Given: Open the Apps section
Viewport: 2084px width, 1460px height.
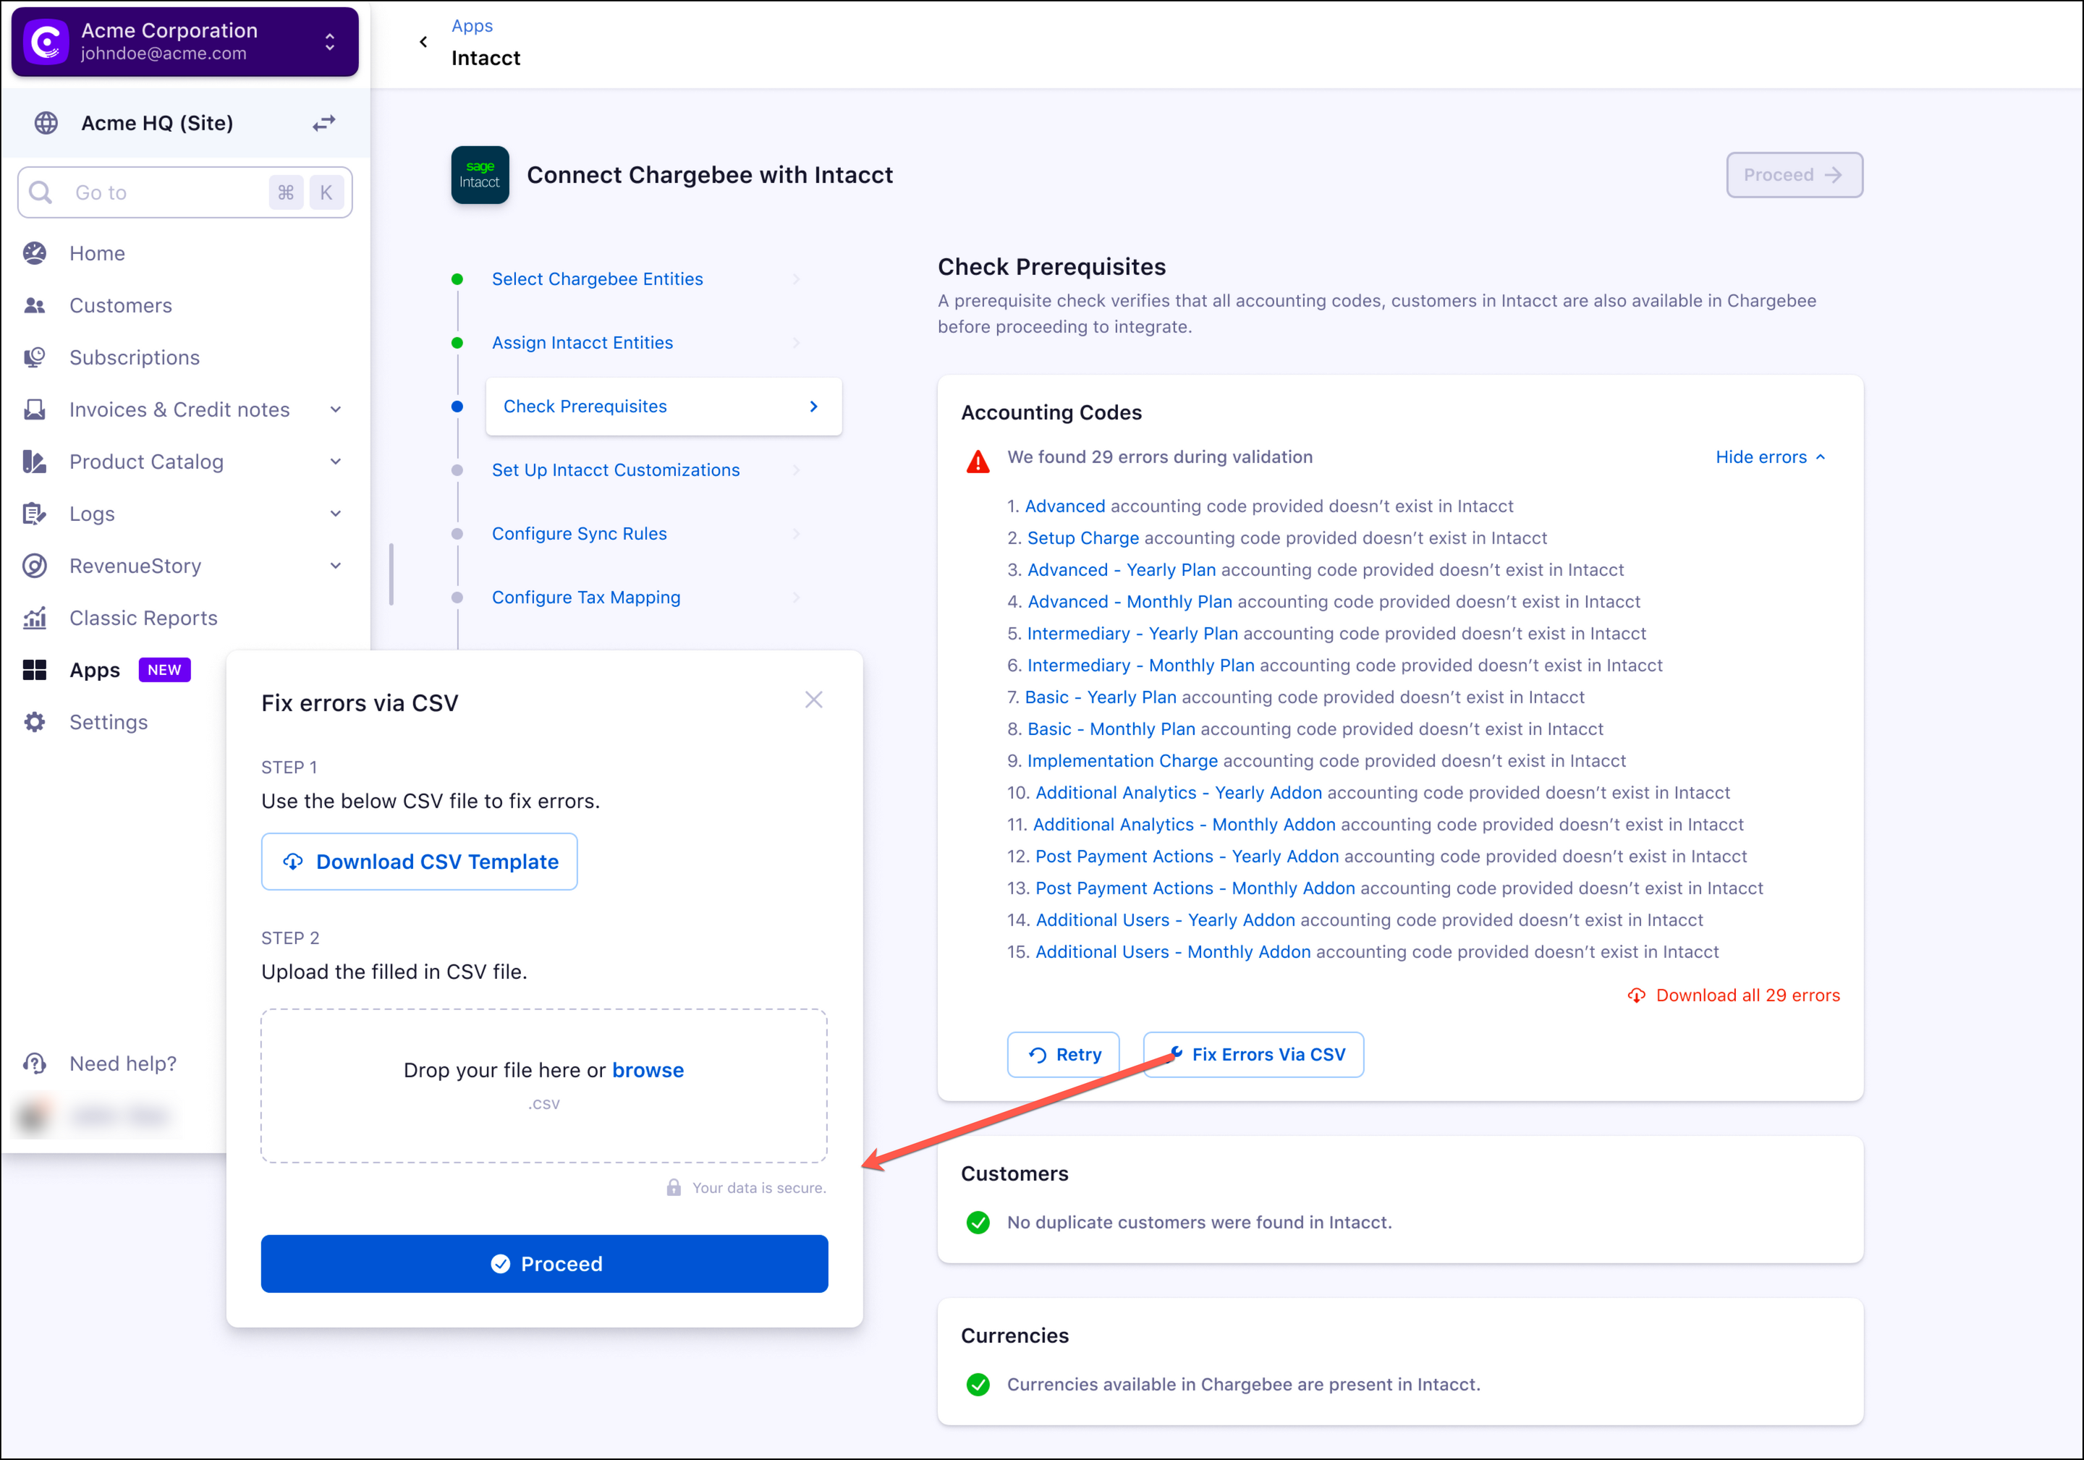Looking at the screenshot, I should point(94,670).
